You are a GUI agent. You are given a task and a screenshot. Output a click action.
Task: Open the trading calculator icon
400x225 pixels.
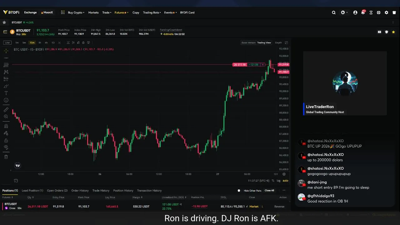click(x=379, y=32)
